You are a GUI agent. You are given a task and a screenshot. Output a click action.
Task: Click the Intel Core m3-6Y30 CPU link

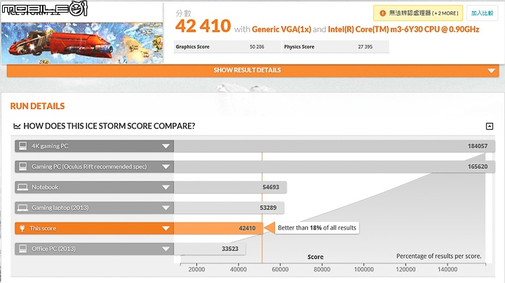[403, 29]
